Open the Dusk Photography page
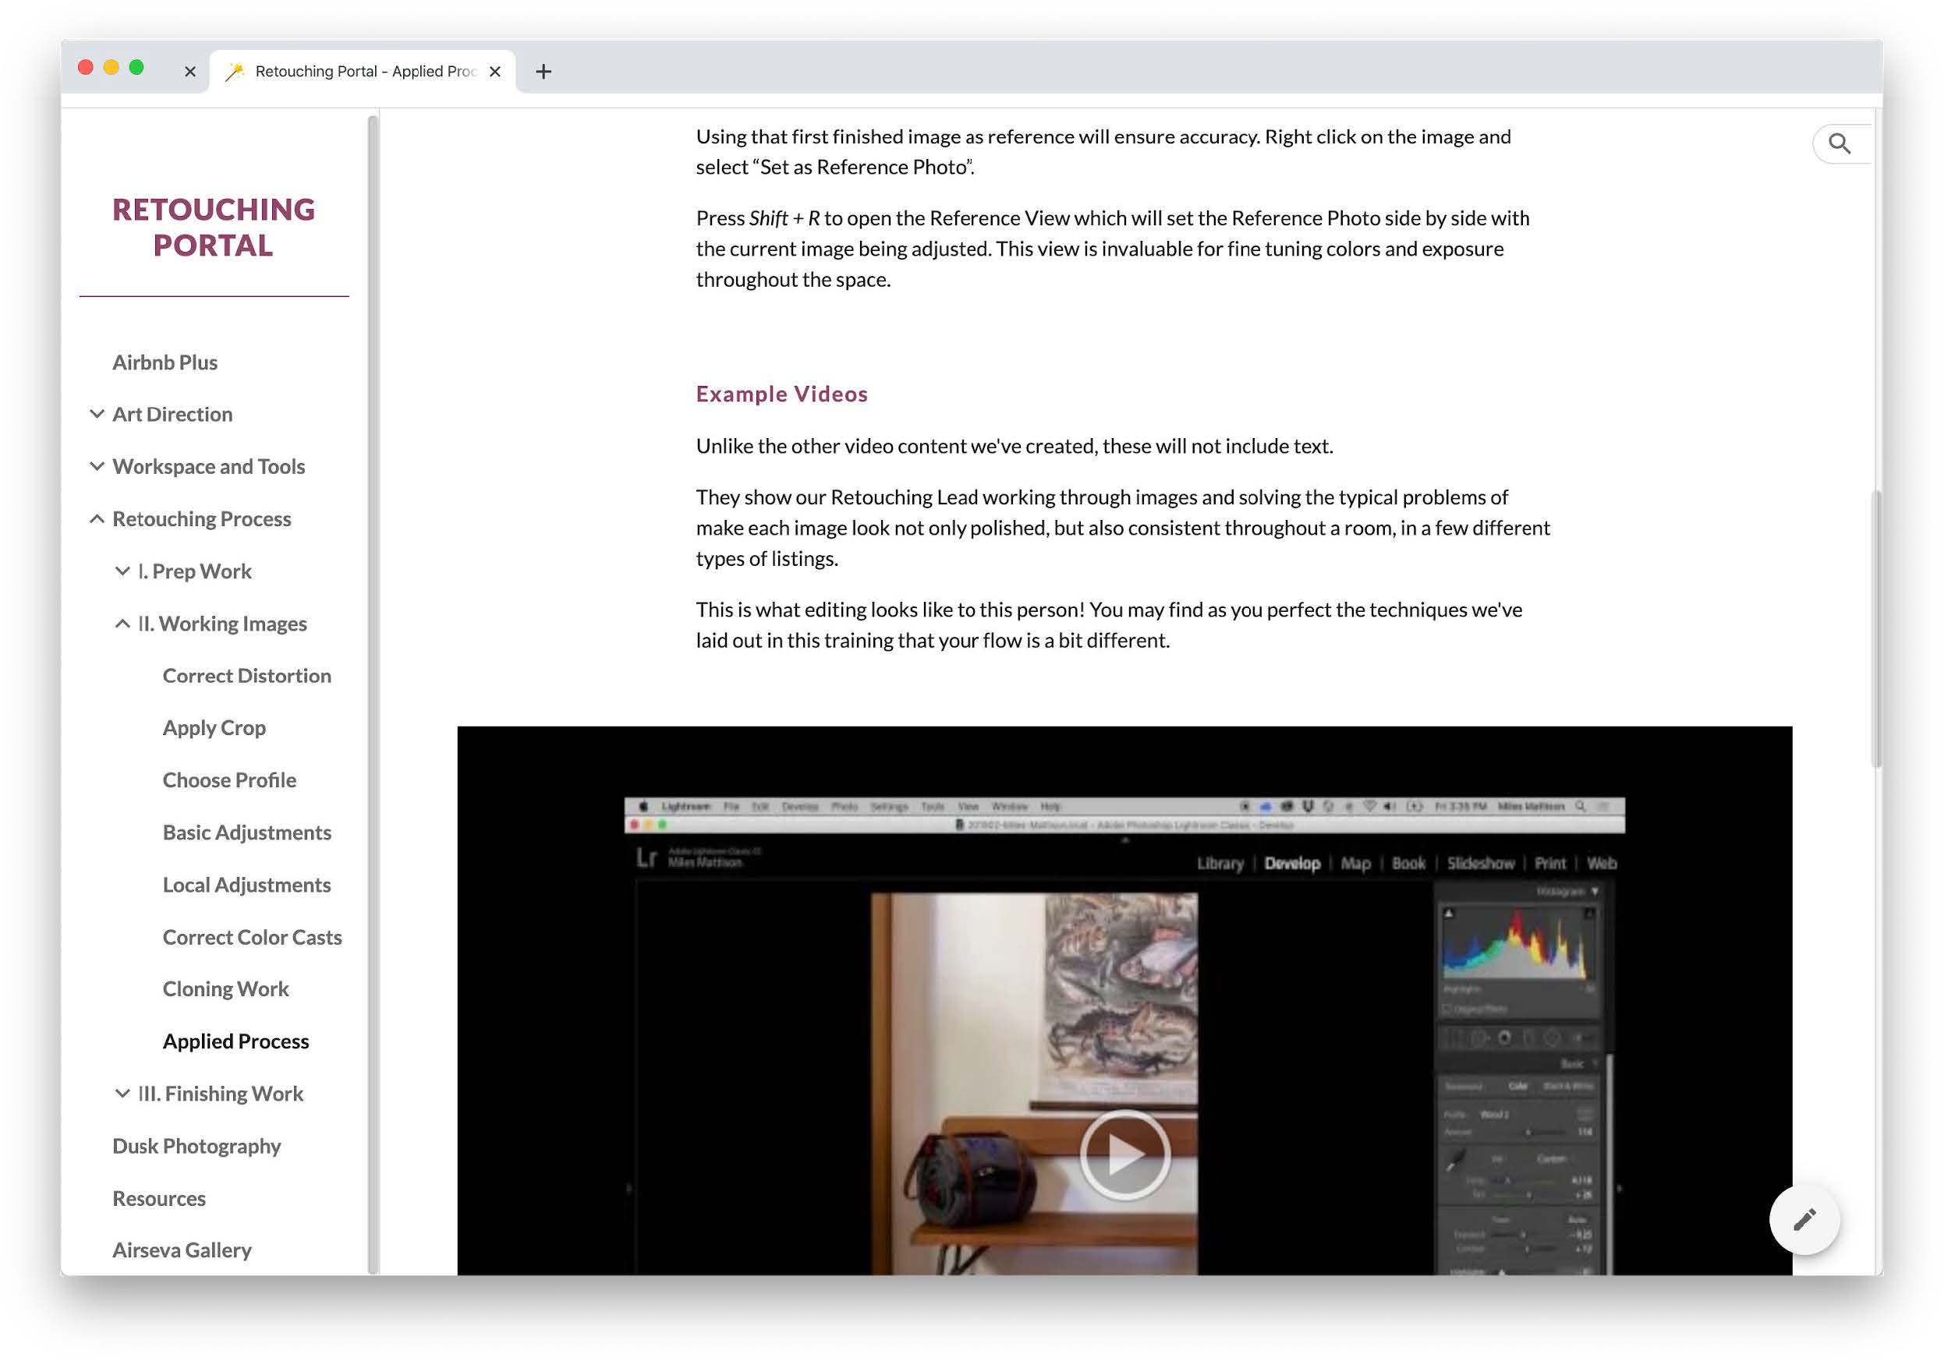The width and height of the screenshot is (1944, 1361). (197, 1146)
